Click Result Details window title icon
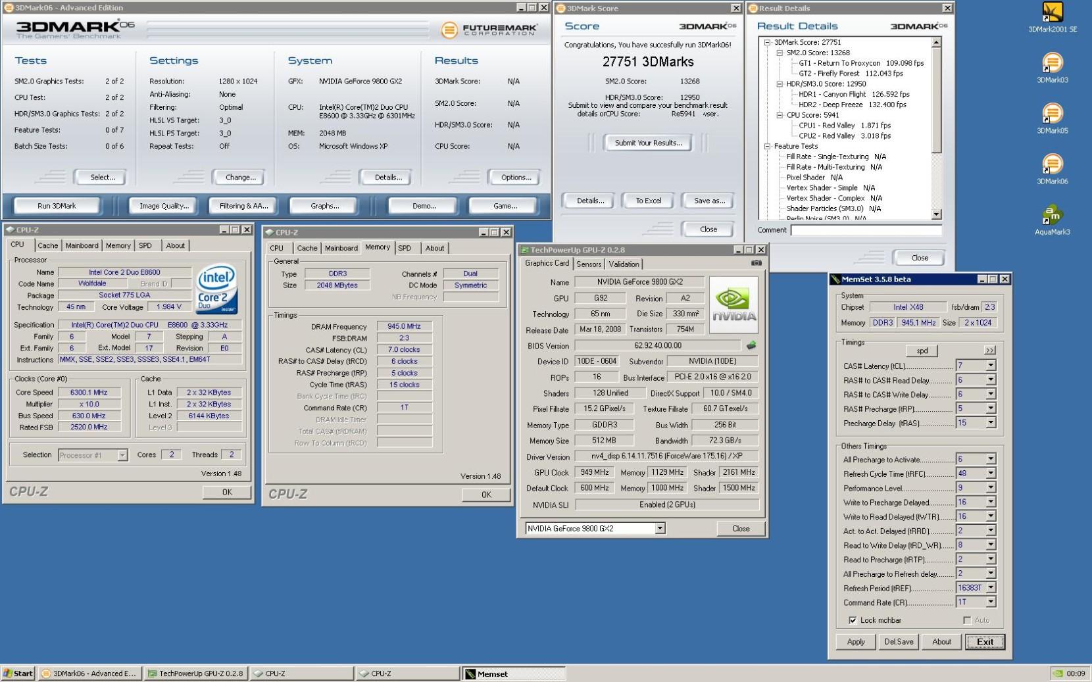 753,9
